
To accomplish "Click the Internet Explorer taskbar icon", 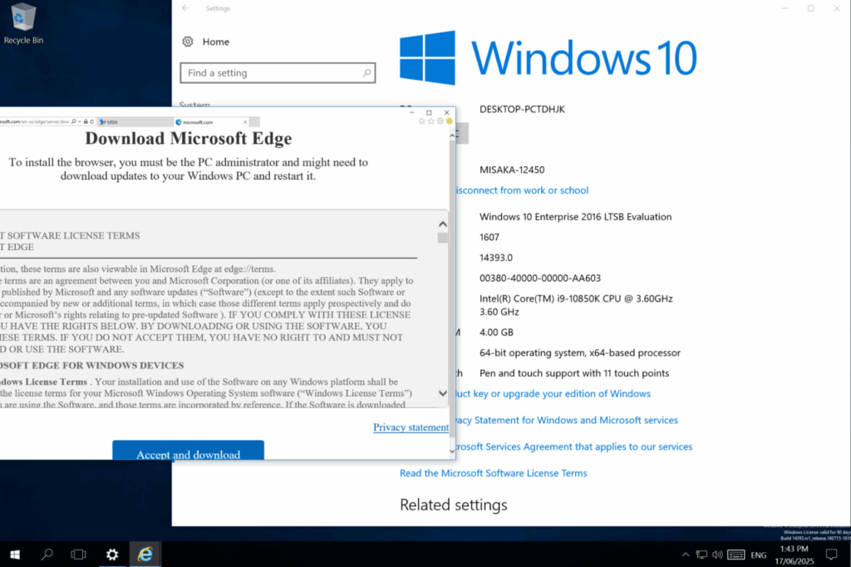I will [x=145, y=554].
